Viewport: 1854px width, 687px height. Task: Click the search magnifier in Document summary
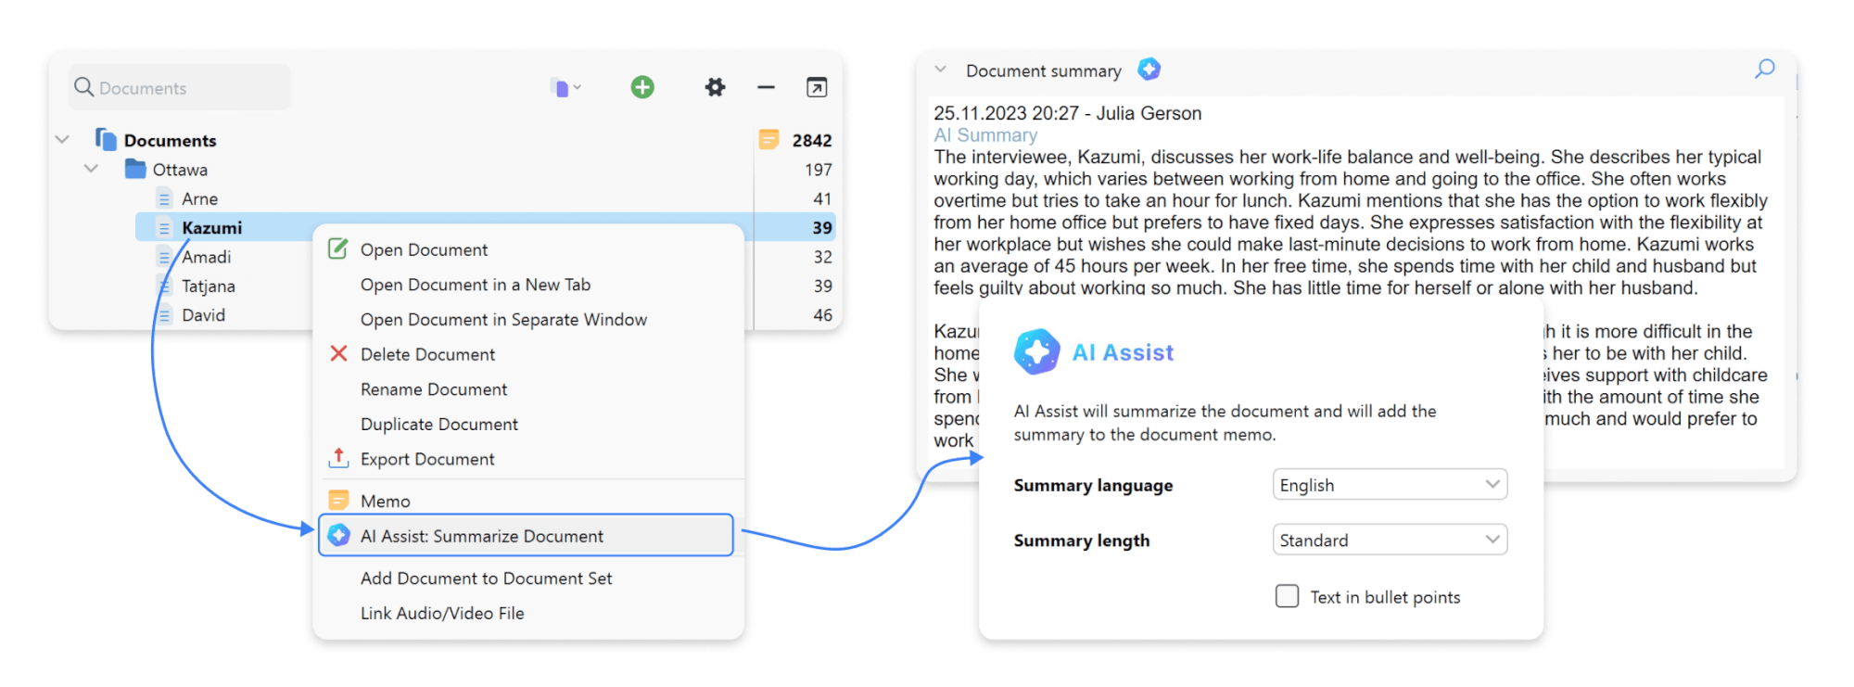click(x=1764, y=70)
